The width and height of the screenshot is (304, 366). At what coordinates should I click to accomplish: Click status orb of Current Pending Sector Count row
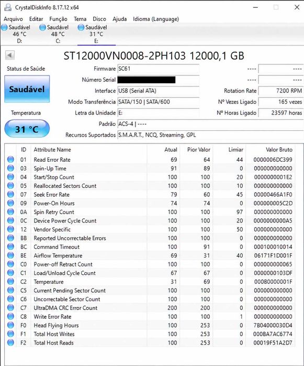click(10, 290)
